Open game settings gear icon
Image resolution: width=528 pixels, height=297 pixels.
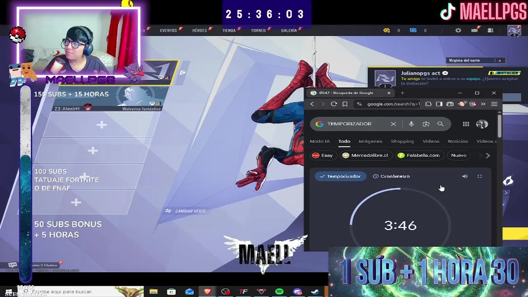458,30
